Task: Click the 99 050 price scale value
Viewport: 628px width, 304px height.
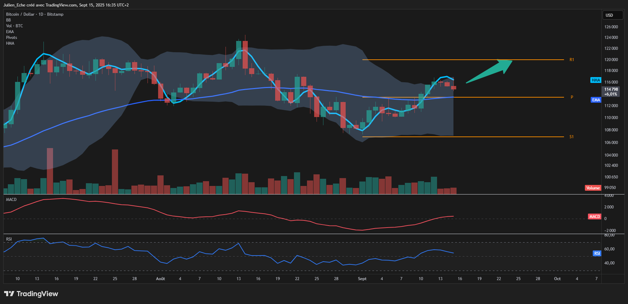Action: tap(610, 188)
